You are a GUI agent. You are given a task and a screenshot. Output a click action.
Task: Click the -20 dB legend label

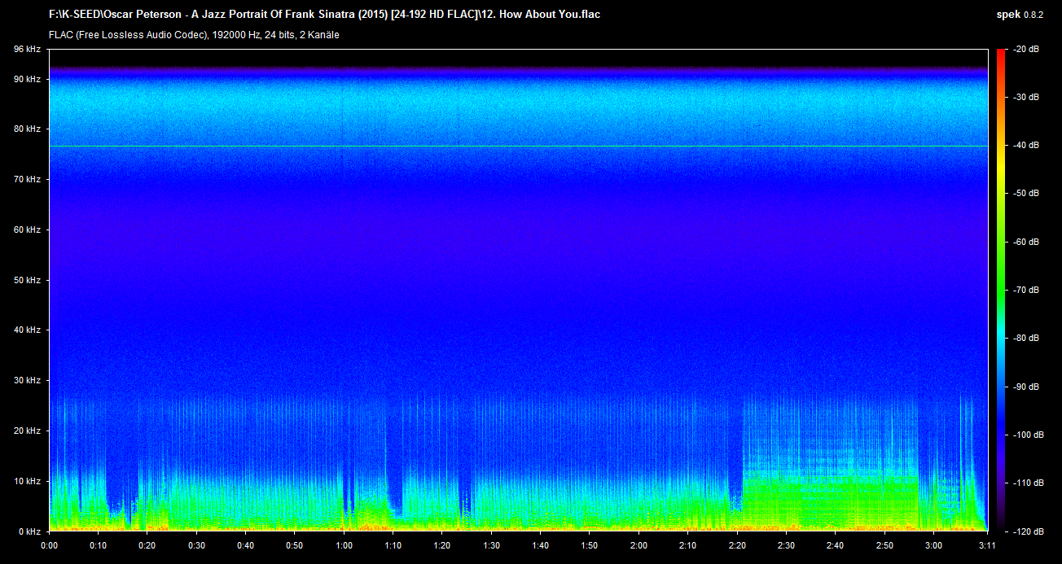point(1024,50)
